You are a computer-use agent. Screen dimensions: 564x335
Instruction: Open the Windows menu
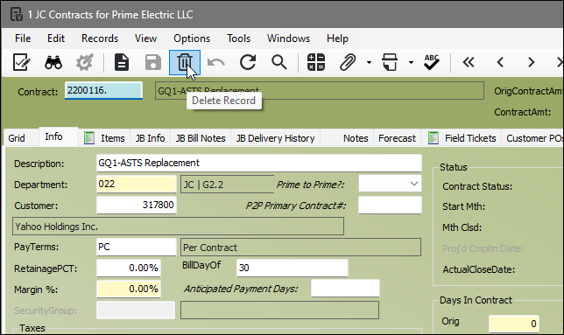coord(288,38)
